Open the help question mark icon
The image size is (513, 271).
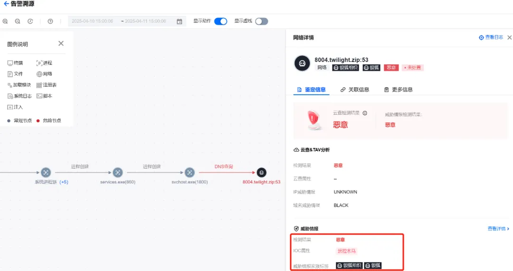[50, 21]
